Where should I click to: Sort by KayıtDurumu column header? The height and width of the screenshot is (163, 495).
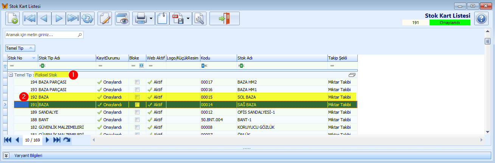112,58
